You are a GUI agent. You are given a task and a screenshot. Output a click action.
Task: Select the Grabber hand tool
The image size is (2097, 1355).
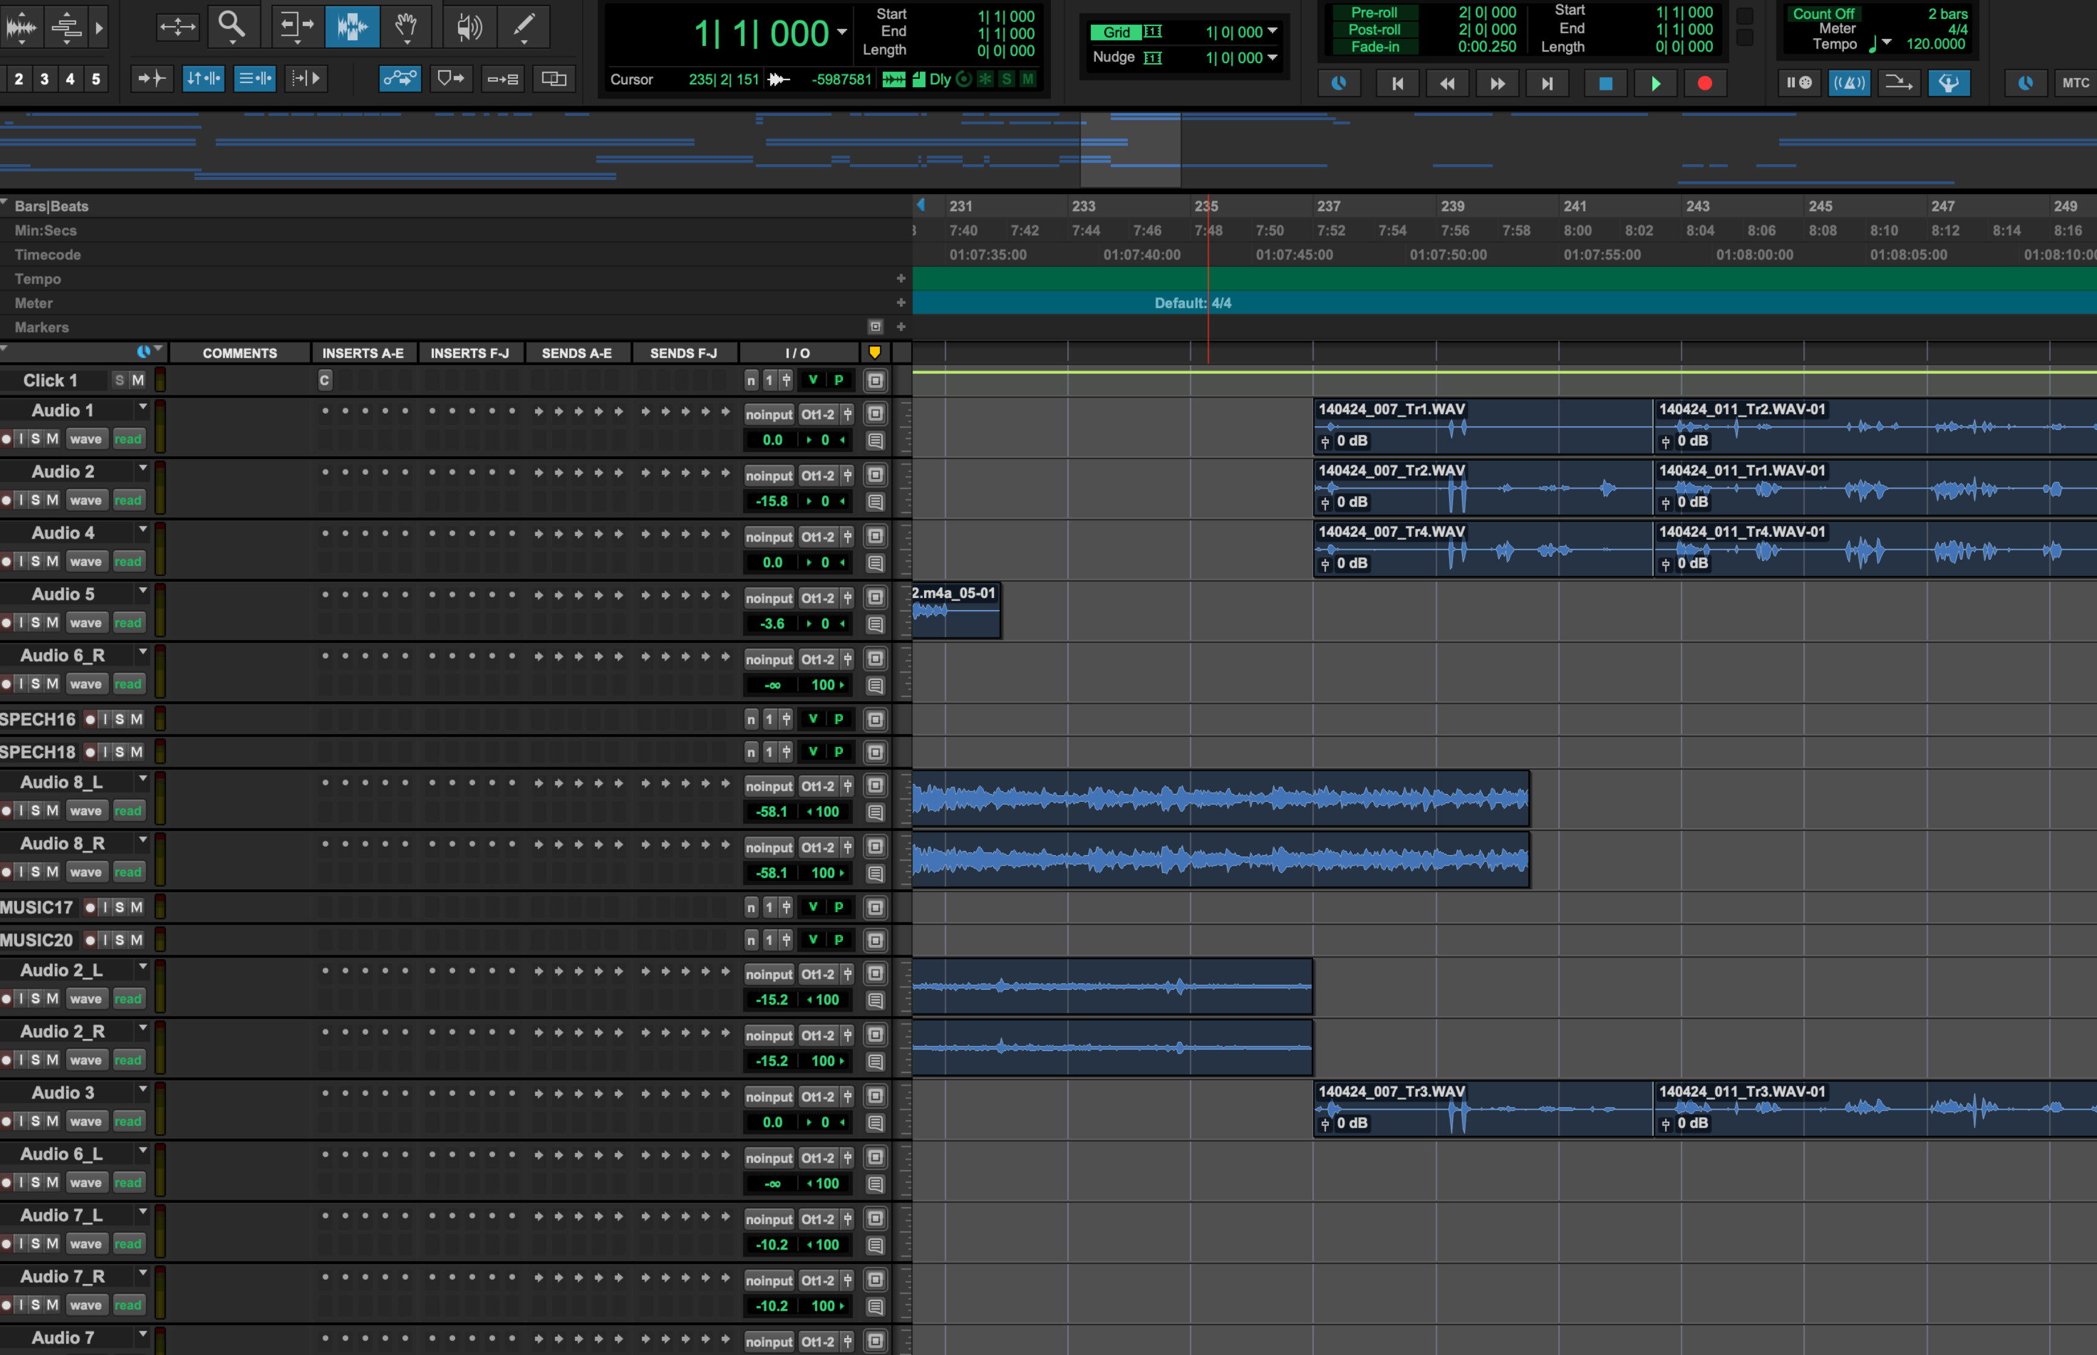coord(407,27)
